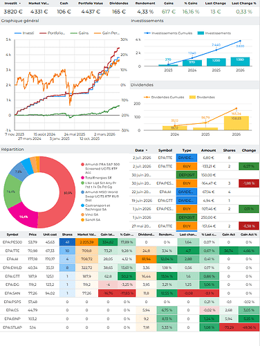260x346 pixels.
Task: Select the EPA:PE500 row symbol
Action: point(12,242)
